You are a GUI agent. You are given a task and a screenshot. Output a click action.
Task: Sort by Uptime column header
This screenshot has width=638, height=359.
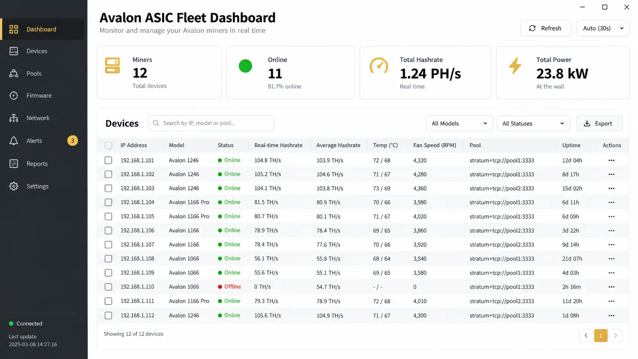[571, 145]
